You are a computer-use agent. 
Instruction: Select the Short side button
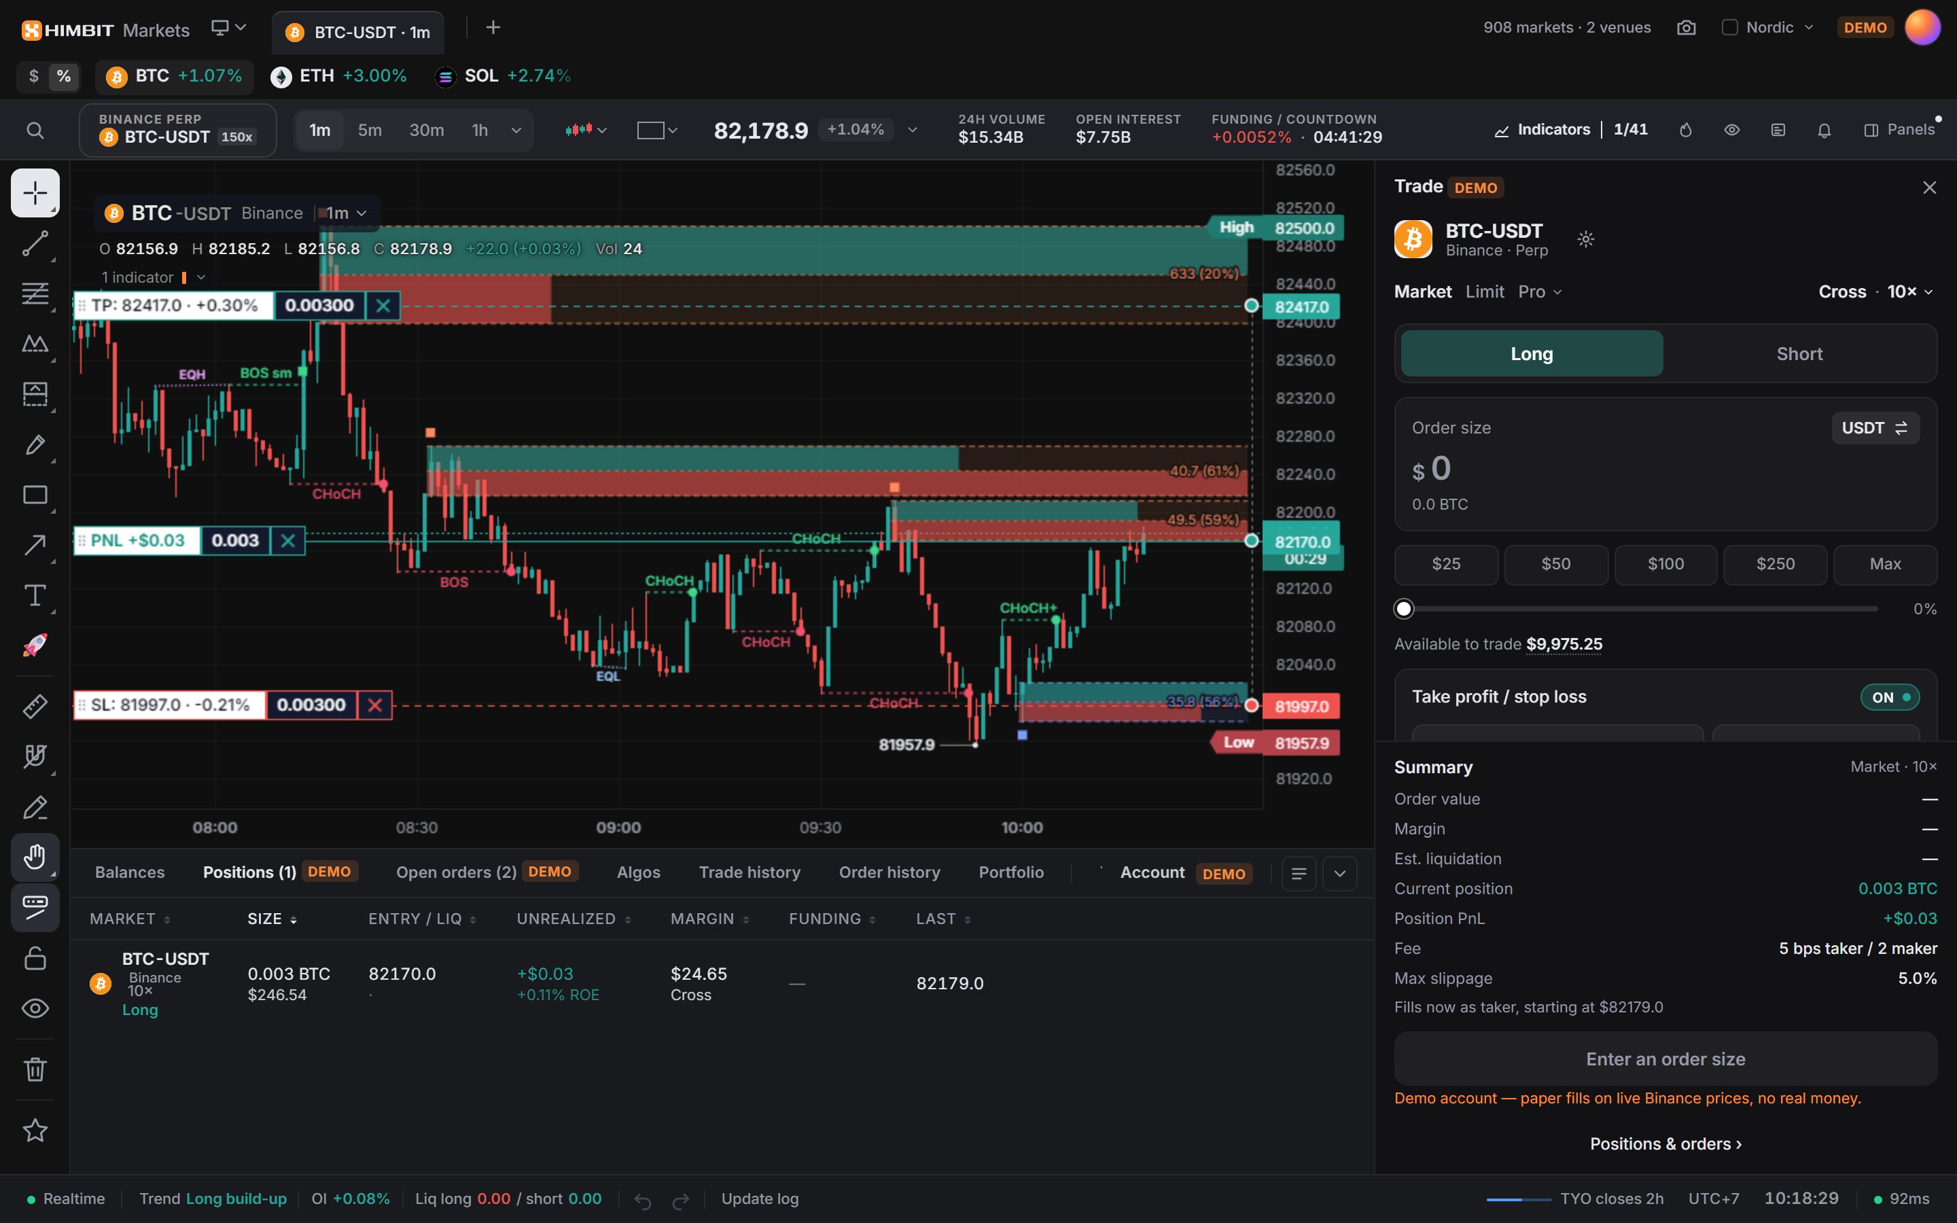click(x=1799, y=353)
